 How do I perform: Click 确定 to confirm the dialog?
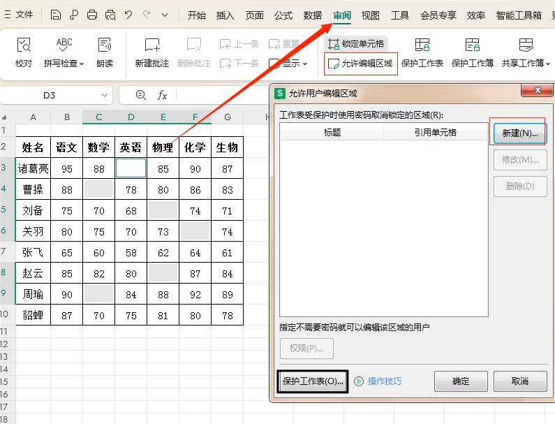(x=461, y=381)
